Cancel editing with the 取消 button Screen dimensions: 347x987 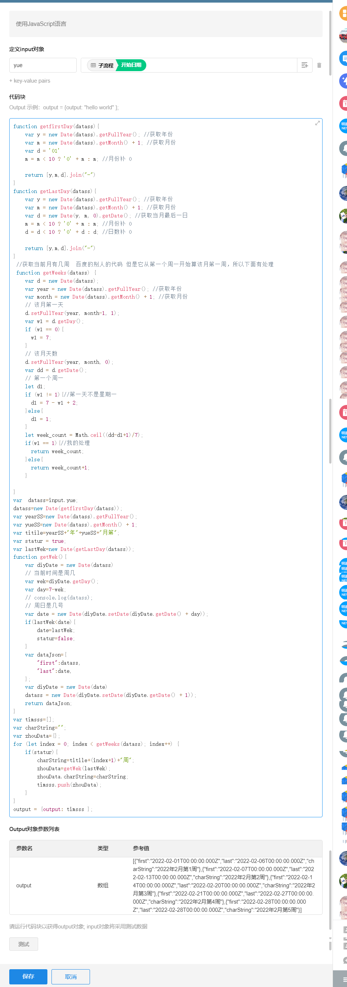[70, 976]
